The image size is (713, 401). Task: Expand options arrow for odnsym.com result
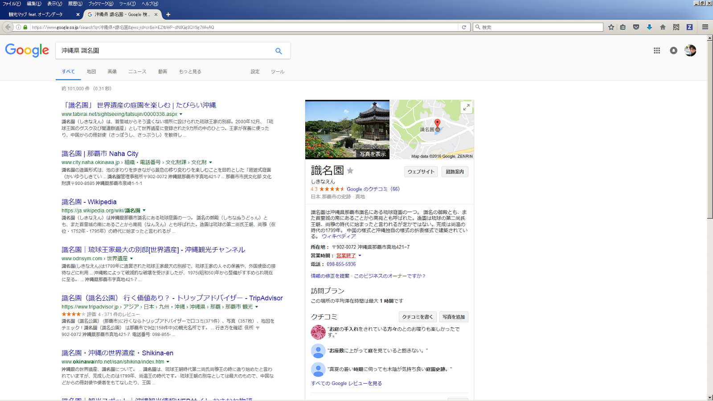131,259
